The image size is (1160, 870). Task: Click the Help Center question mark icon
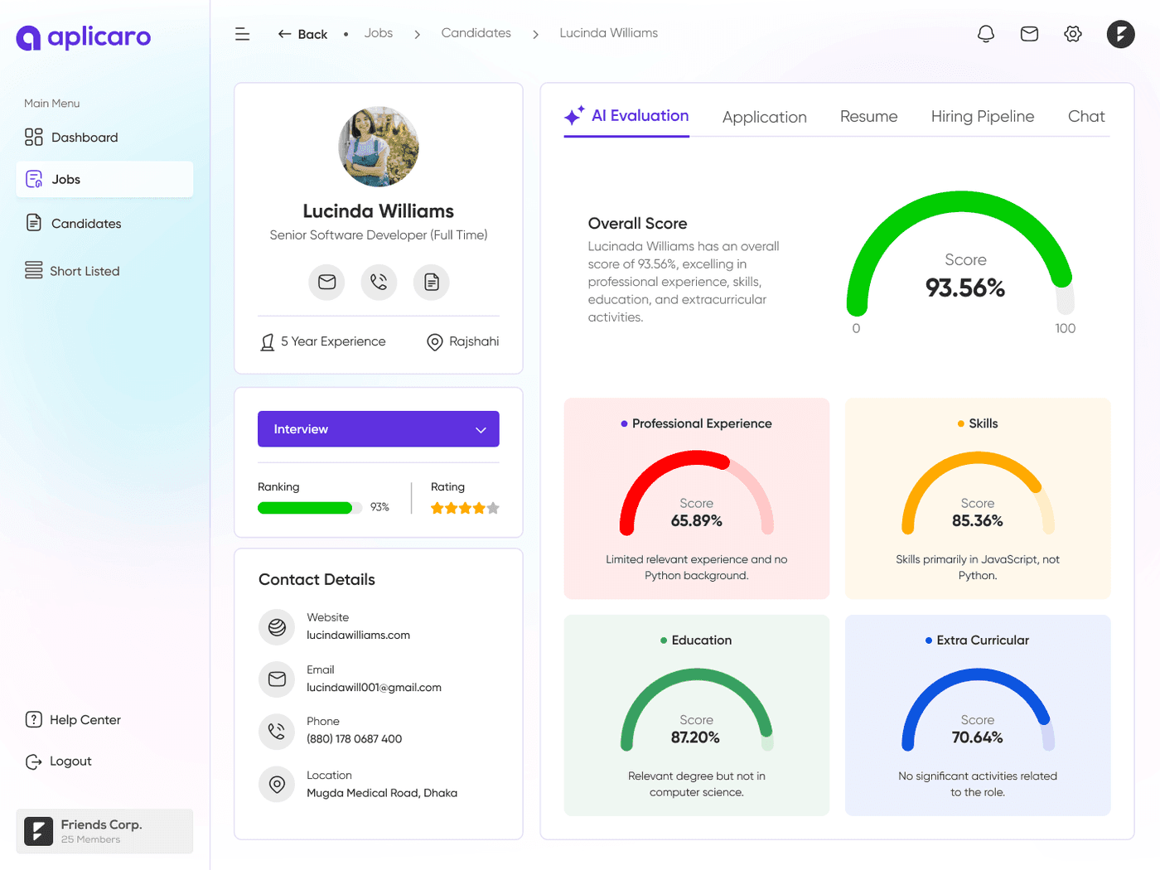pos(34,719)
